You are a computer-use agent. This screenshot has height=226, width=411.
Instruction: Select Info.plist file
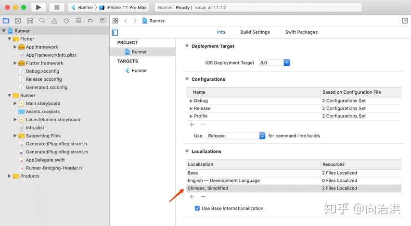(35, 127)
